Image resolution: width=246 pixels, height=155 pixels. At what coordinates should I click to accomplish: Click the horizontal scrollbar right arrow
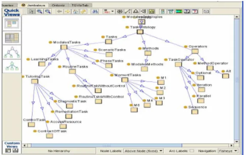pyautogui.click(x=231, y=145)
